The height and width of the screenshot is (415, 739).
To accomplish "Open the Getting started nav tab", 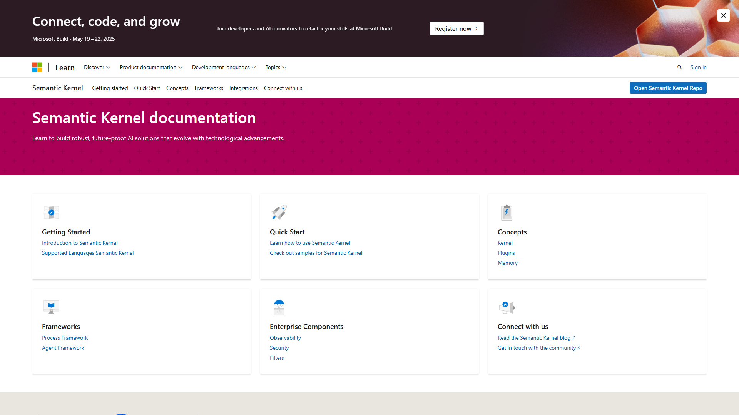I will point(110,88).
